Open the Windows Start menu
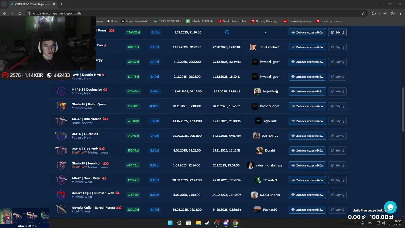The image size is (405, 228). point(170,223)
